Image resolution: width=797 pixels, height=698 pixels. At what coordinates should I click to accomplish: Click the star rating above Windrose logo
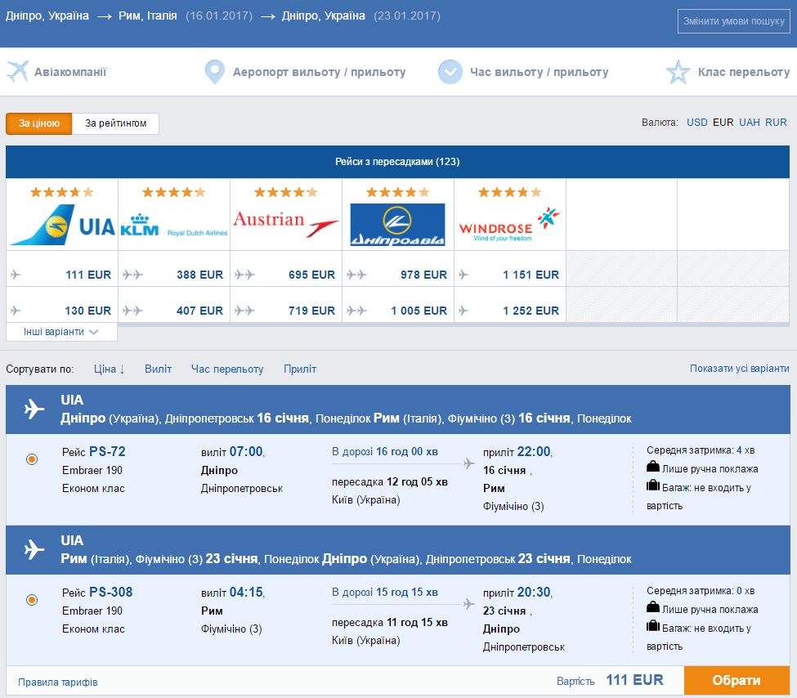coord(509,192)
